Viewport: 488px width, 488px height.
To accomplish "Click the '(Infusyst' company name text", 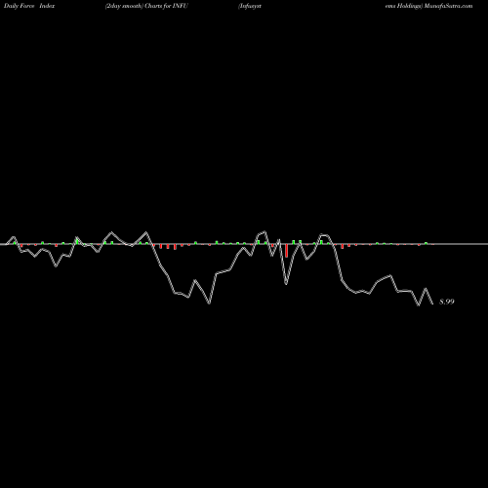I will pyautogui.click(x=250, y=6).
